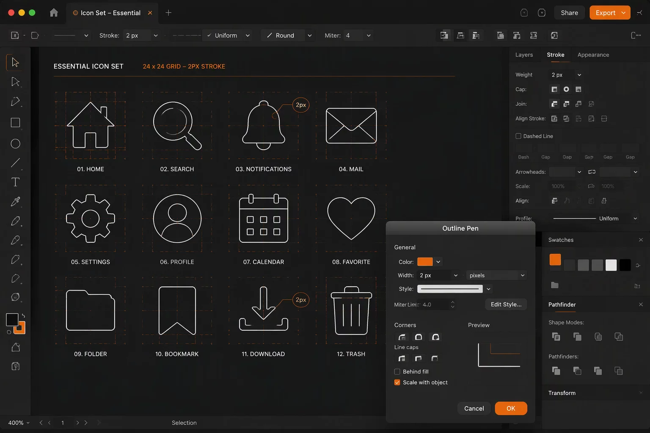
Task: Open the 400% zoom level dropdown
Action: pos(19,423)
